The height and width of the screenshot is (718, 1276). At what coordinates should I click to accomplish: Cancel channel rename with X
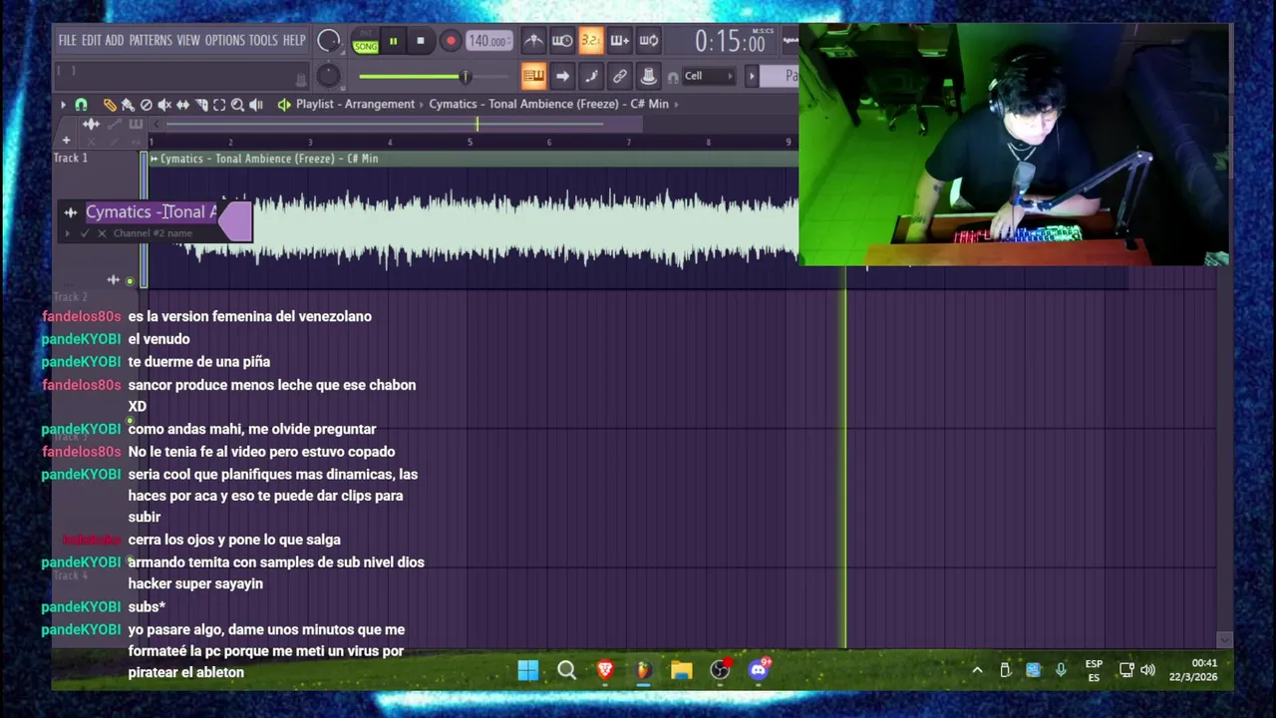click(102, 233)
